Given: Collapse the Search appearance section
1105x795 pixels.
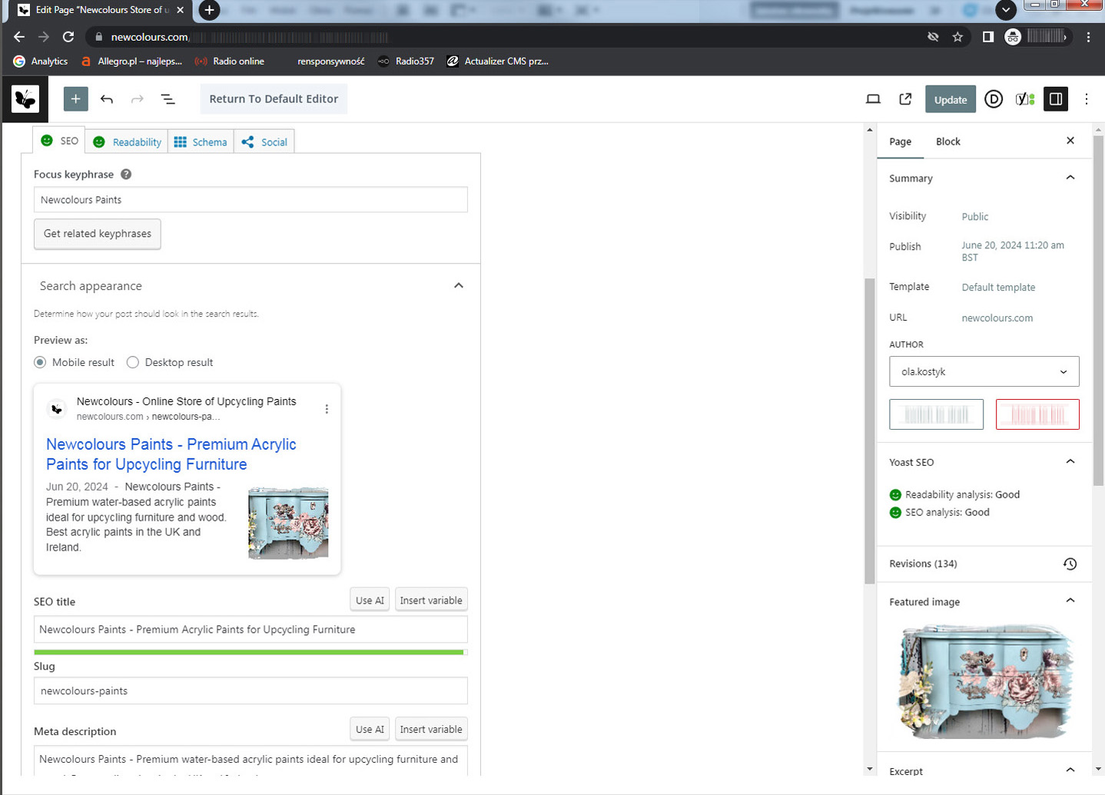Looking at the screenshot, I should (x=459, y=286).
